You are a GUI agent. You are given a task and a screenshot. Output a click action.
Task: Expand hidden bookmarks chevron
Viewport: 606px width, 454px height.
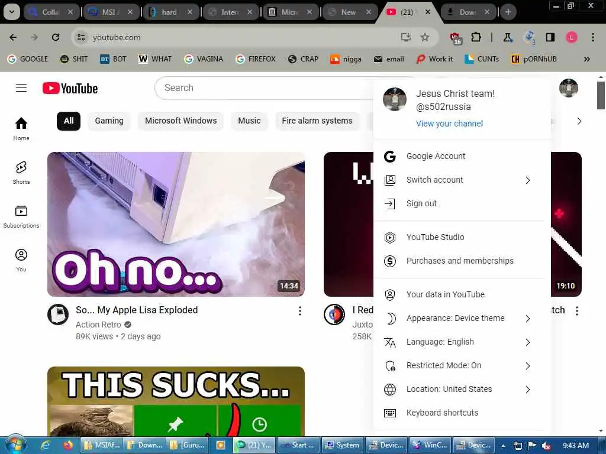[586, 59]
